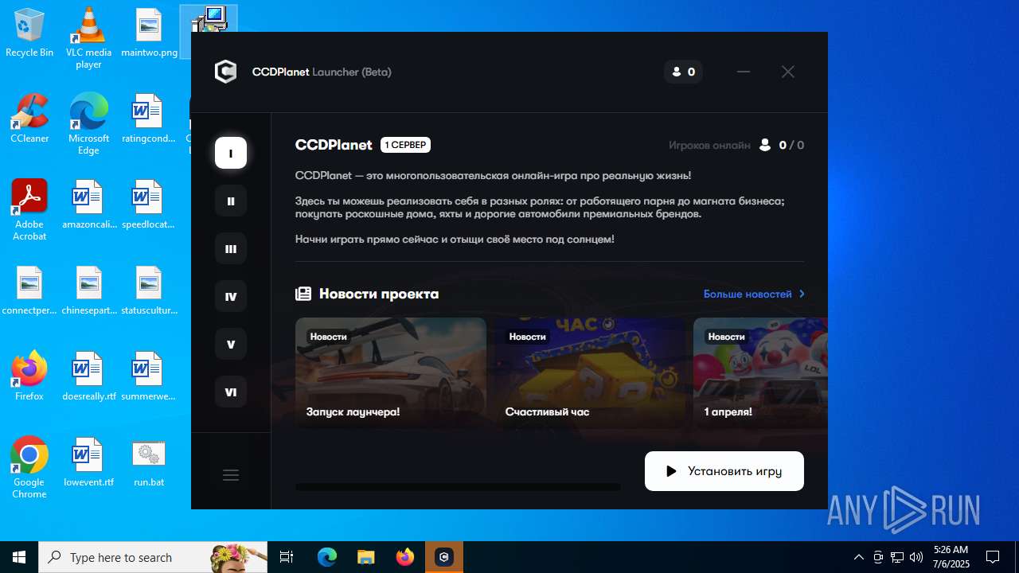Select connectper... image file on desktop
Screen dimensions: 1019x573
pyautogui.click(x=29, y=290)
